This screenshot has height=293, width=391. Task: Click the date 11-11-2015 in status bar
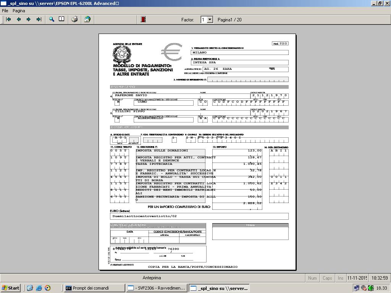click(357, 278)
